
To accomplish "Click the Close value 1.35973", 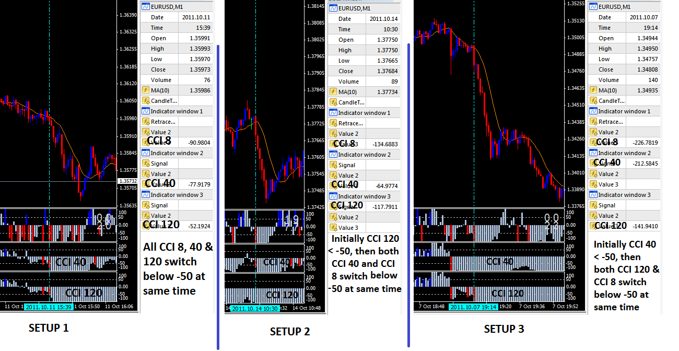I will coord(200,69).
